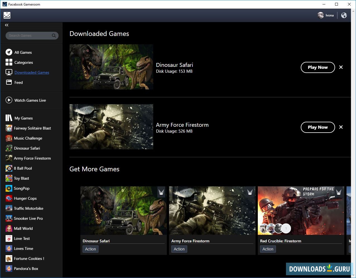Screen dimensions: 356x278
Task: Open Fortune Cookies game icon
Action: tap(9, 259)
